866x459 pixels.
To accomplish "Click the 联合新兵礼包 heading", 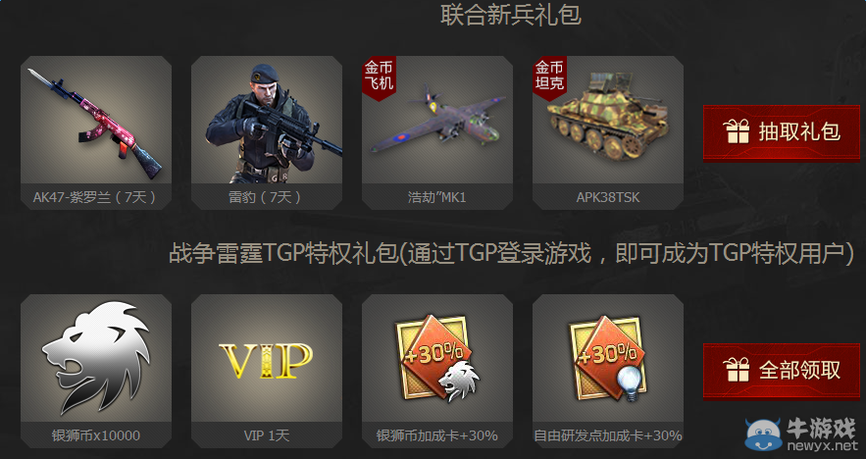I will click(511, 14).
